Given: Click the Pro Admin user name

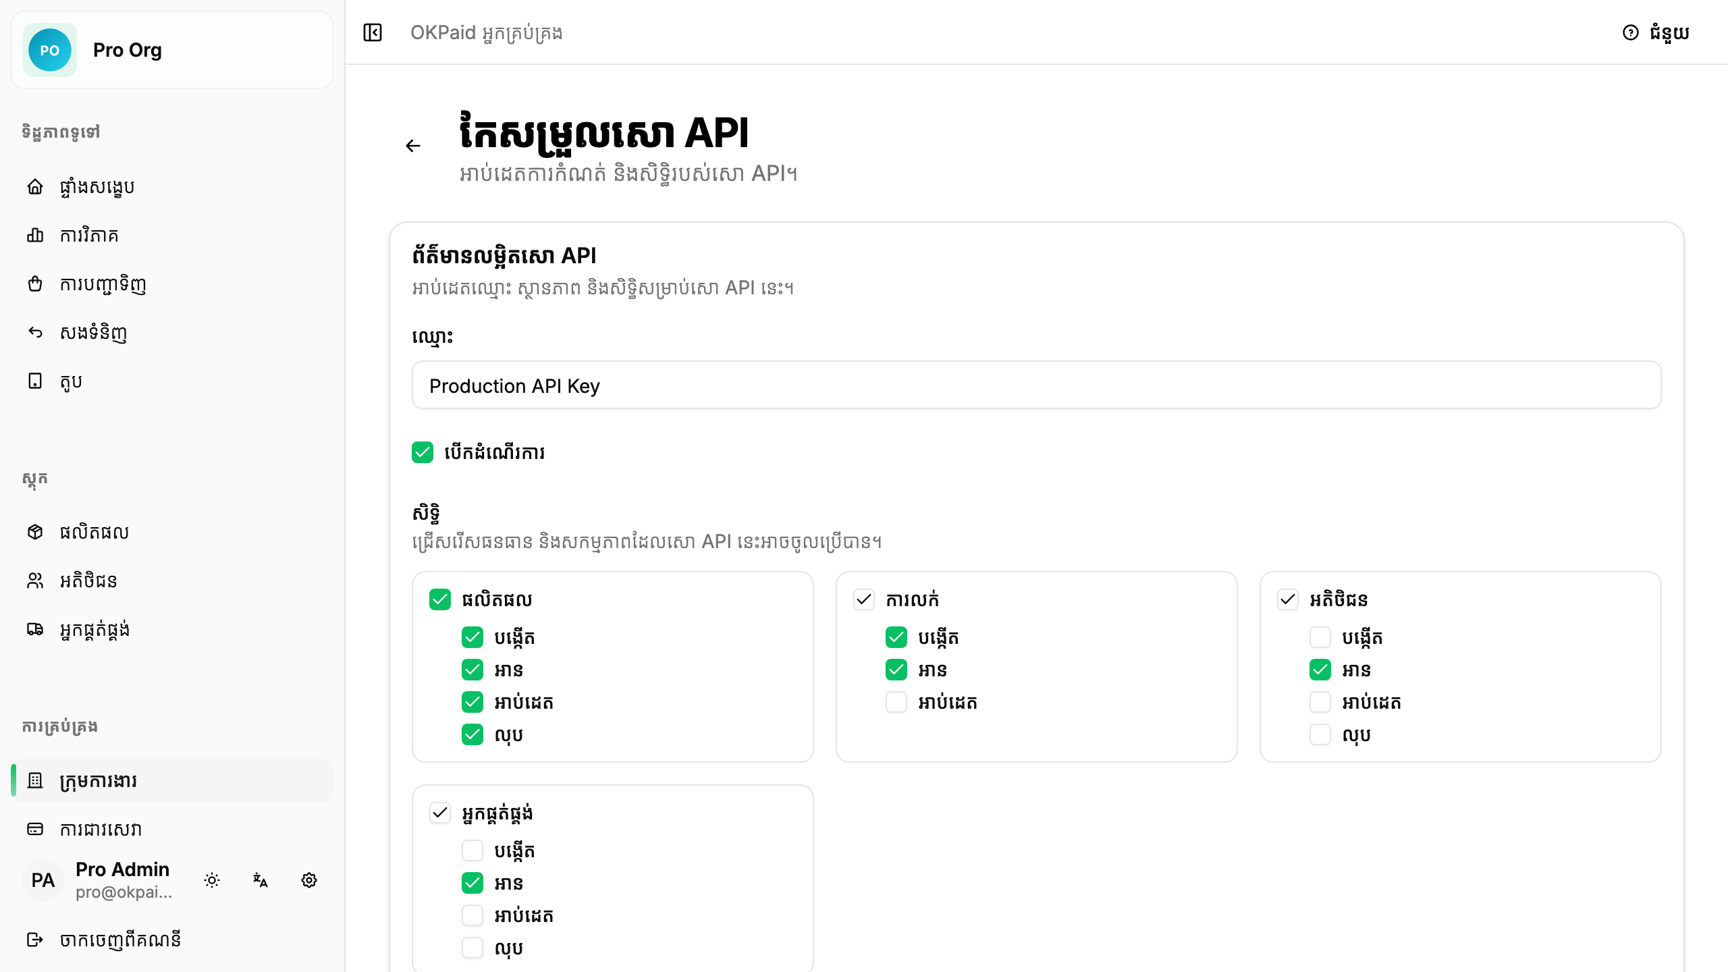Looking at the screenshot, I should (122, 869).
